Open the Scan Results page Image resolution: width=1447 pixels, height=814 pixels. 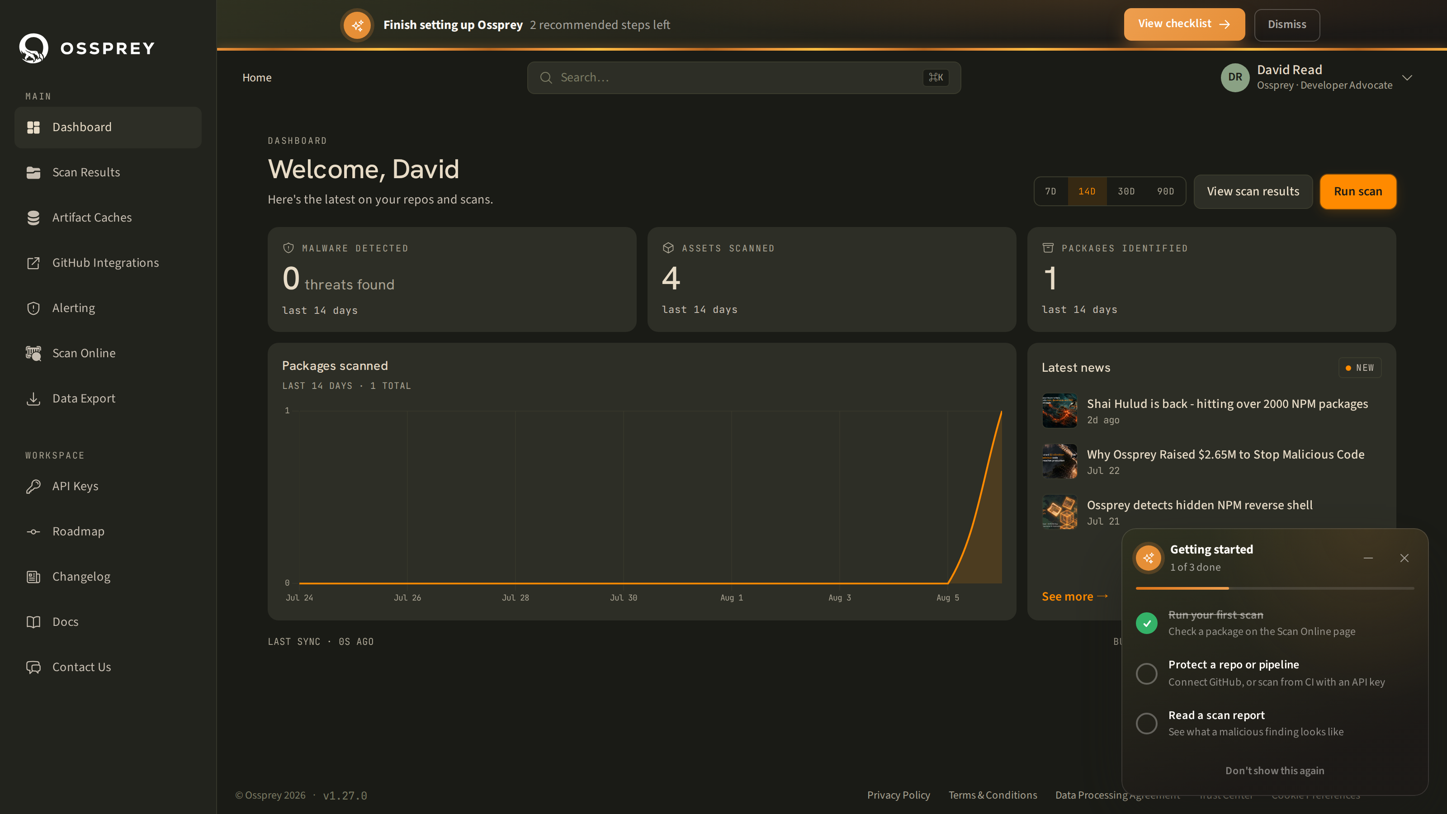108,172
